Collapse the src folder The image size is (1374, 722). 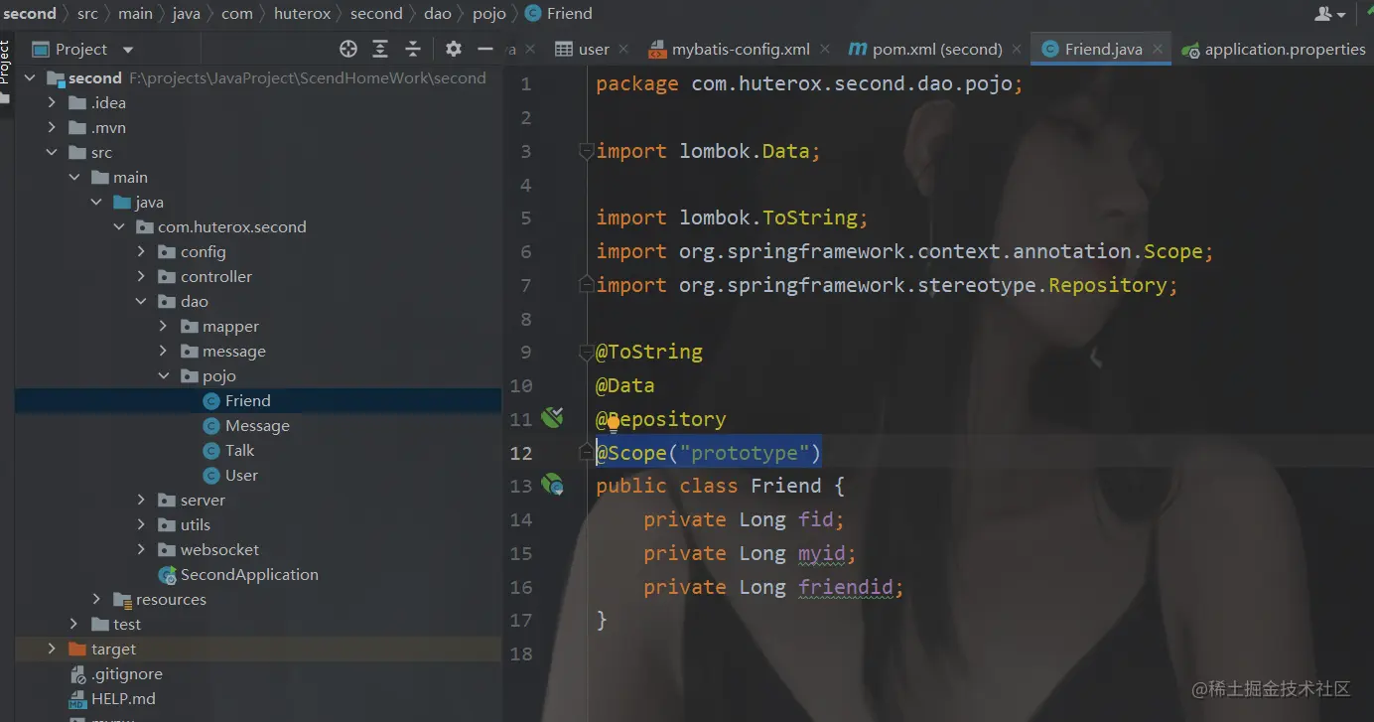pyautogui.click(x=53, y=153)
